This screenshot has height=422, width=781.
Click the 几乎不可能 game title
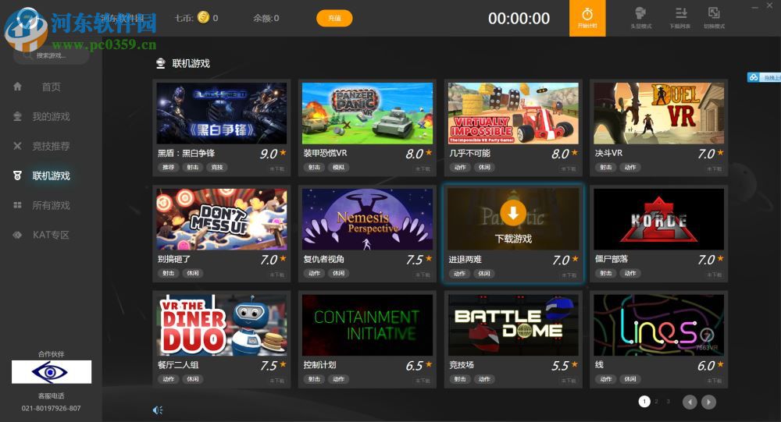pos(469,153)
